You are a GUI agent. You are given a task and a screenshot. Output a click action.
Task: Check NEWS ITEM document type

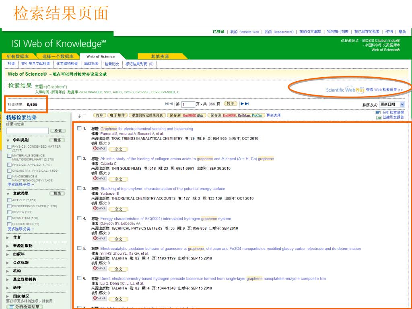(10, 218)
